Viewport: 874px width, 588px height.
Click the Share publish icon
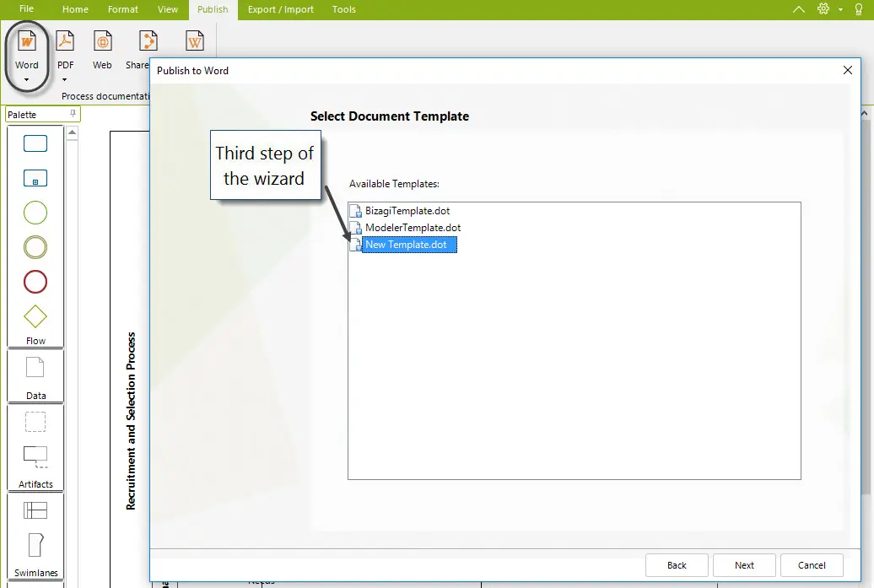pos(148,42)
